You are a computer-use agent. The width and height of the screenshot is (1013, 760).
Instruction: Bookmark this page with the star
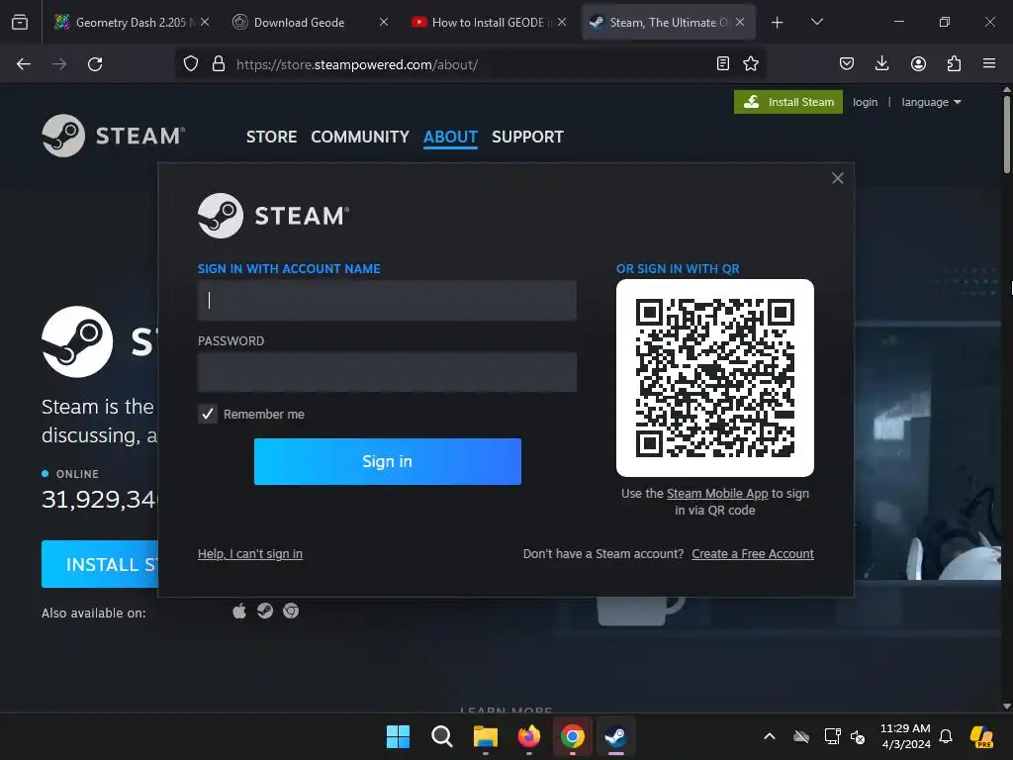[751, 63]
